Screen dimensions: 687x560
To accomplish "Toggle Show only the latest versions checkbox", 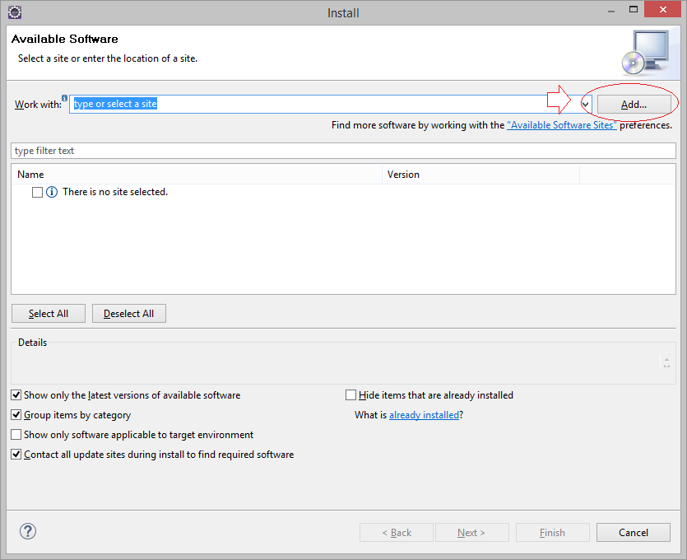I will pos(16,395).
